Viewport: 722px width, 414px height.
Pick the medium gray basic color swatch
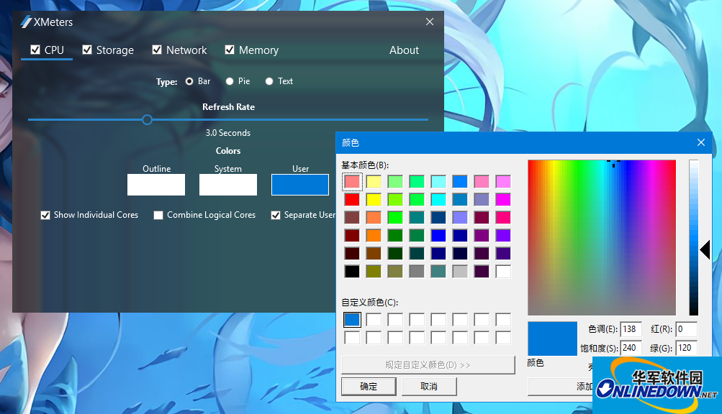pos(417,272)
